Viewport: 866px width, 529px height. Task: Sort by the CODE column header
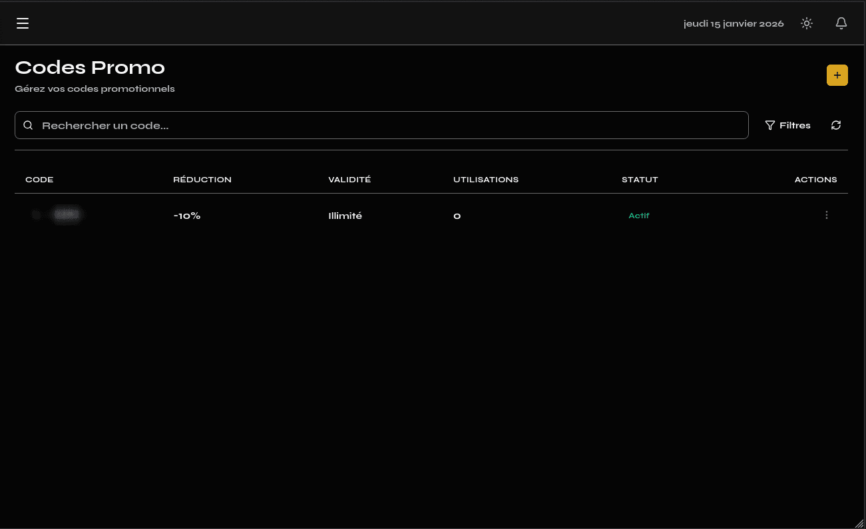39,180
